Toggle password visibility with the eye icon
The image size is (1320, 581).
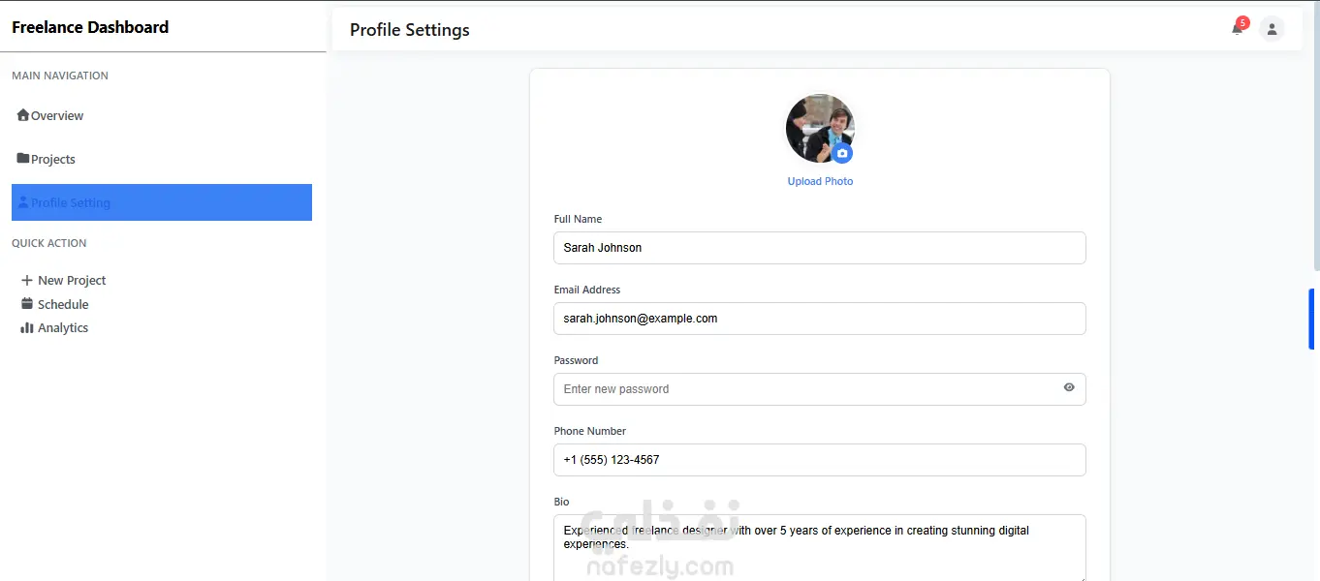1068,387
